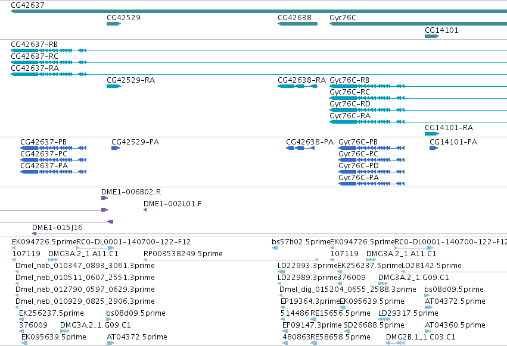Click the CG42637-RA transcript label
The image size is (507, 346).
pyautogui.click(x=35, y=68)
